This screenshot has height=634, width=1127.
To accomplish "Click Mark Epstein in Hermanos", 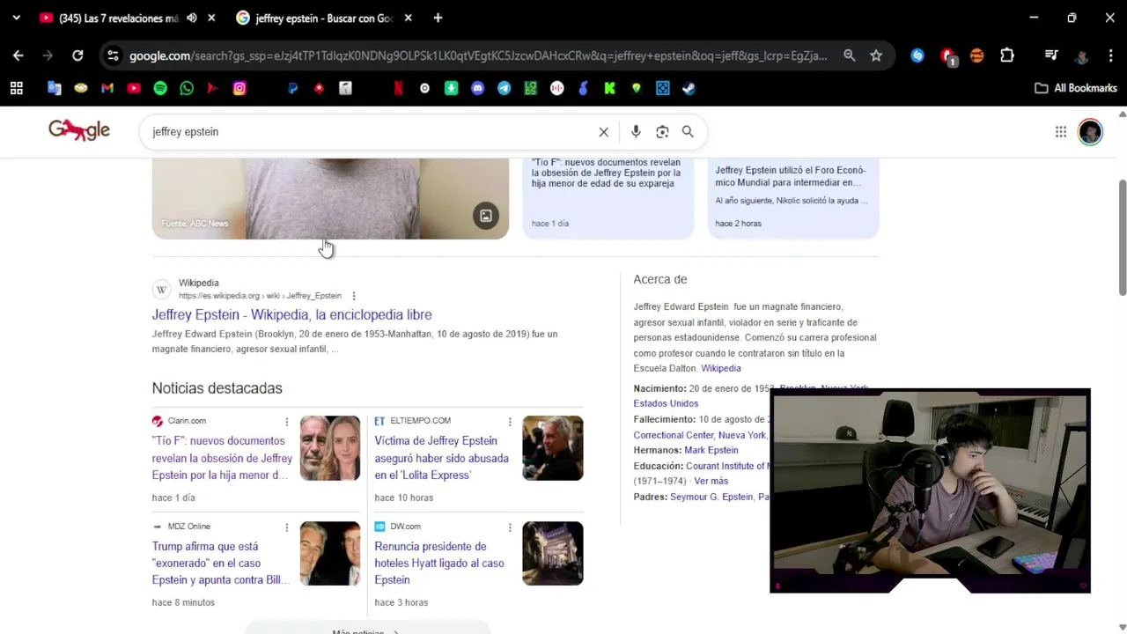I will point(711,450).
